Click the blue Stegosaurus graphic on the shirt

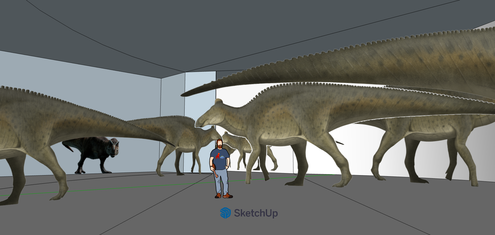[222, 157]
